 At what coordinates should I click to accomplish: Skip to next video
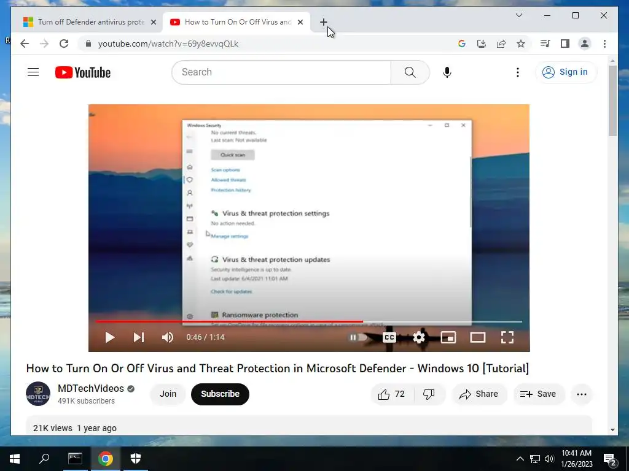pos(139,337)
